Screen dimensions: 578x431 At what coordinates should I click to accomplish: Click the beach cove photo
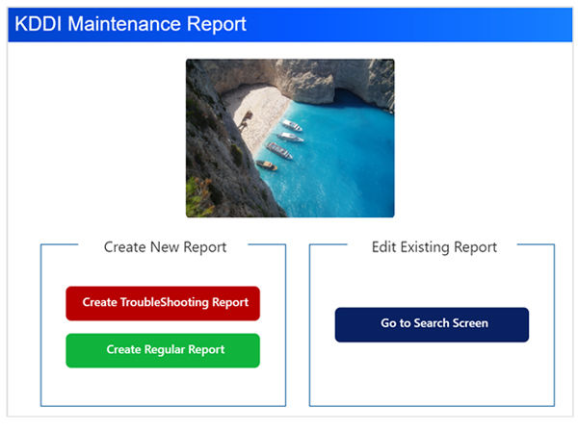pyautogui.click(x=290, y=138)
